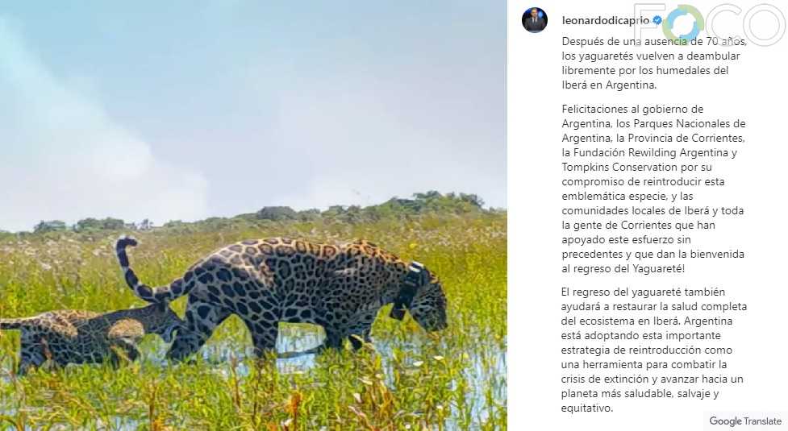Click the circular arrows emblem in FOCO

[x=683, y=24]
